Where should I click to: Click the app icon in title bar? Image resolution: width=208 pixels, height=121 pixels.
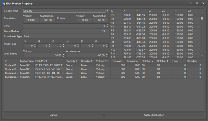click(x=4, y=4)
